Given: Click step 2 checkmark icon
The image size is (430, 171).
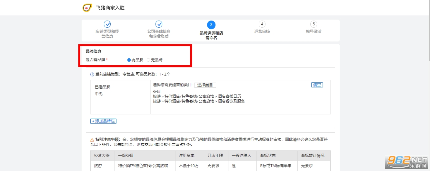Looking at the screenshot, I should click(x=159, y=24).
